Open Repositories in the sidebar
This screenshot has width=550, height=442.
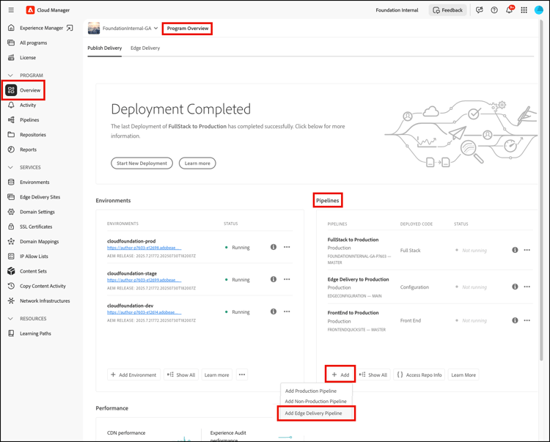[x=32, y=135]
